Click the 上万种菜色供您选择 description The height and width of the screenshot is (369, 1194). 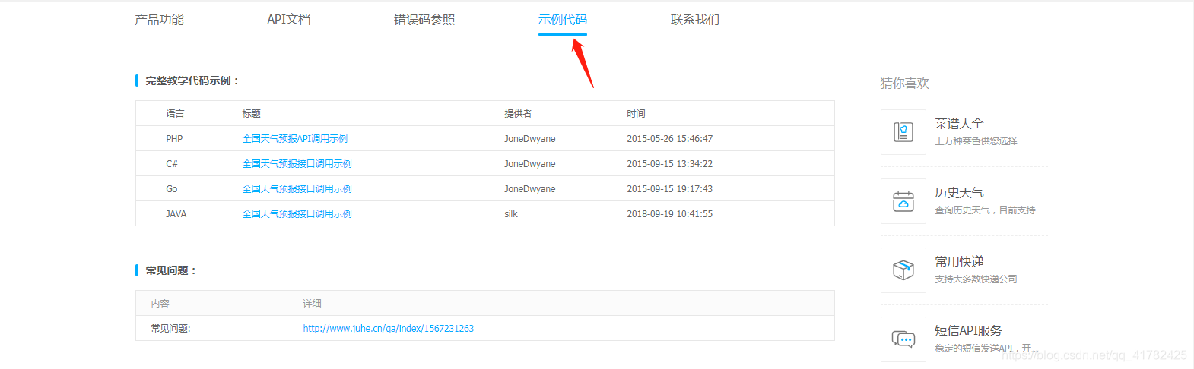[976, 141]
